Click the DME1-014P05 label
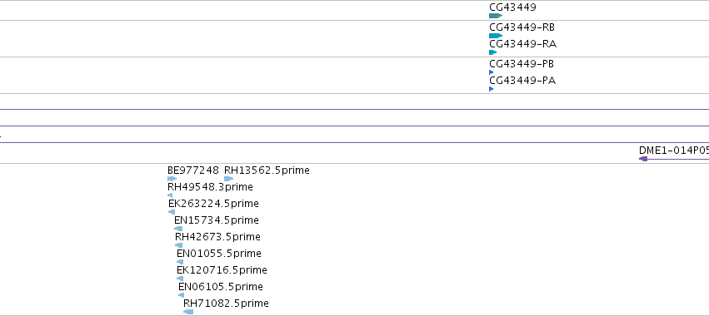709x316 pixels. (x=674, y=151)
